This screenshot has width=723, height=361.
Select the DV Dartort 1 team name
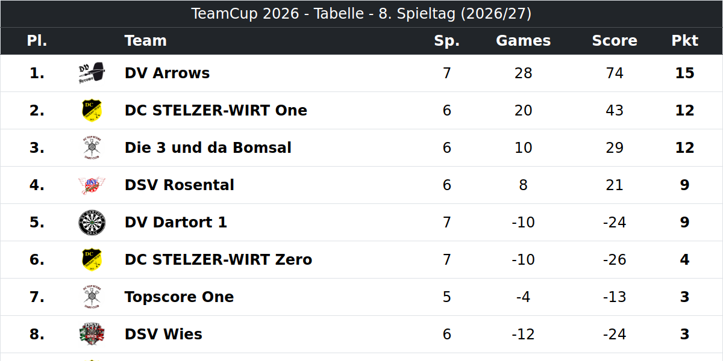tap(176, 223)
